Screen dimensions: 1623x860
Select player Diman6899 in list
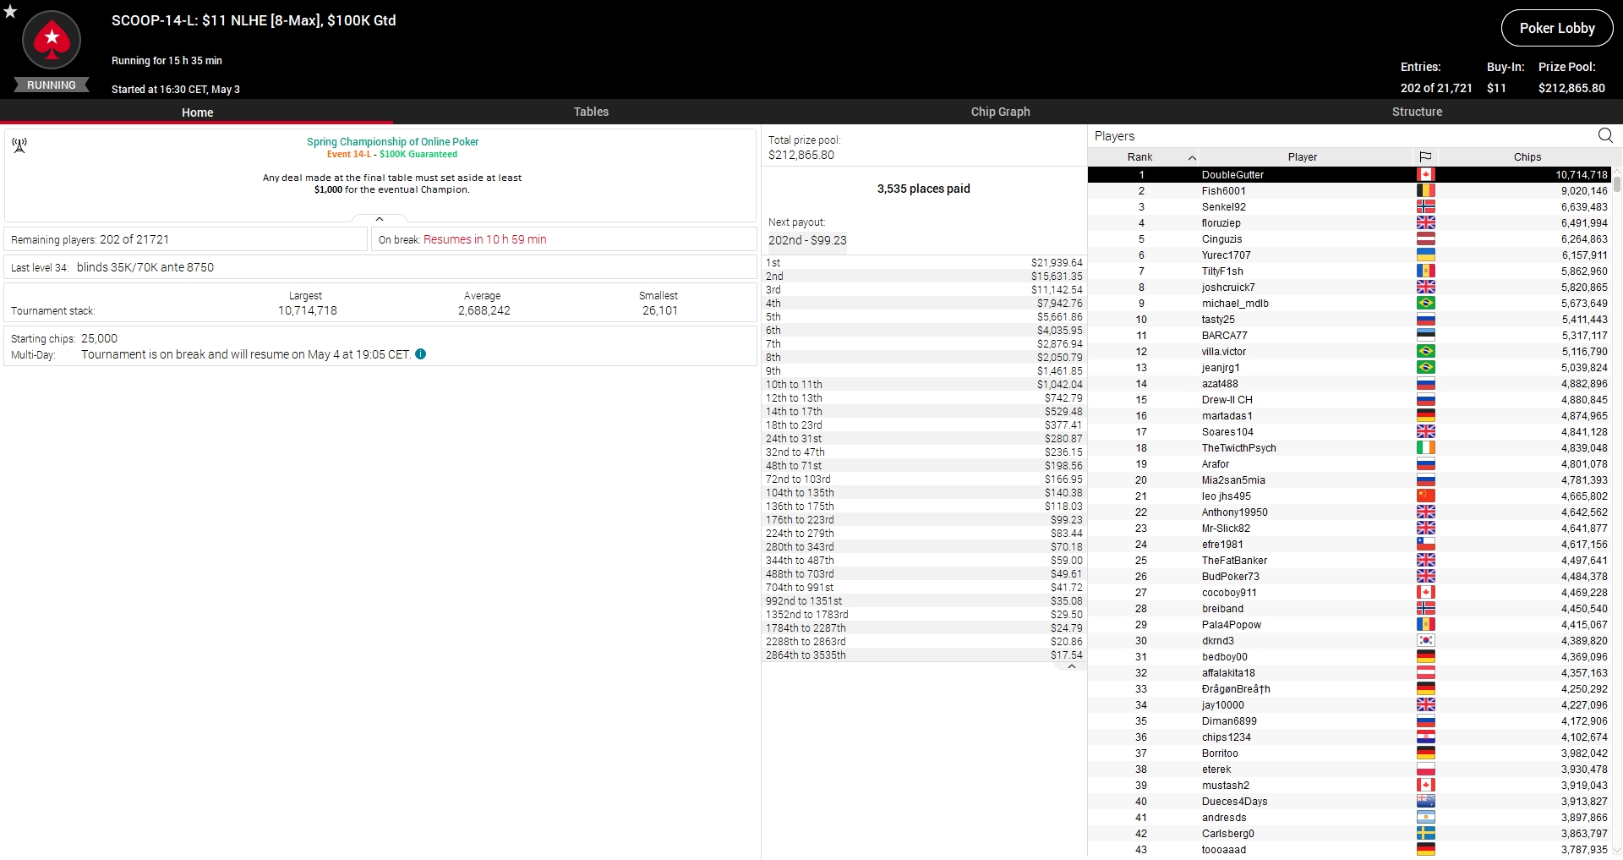(1349, 720)
